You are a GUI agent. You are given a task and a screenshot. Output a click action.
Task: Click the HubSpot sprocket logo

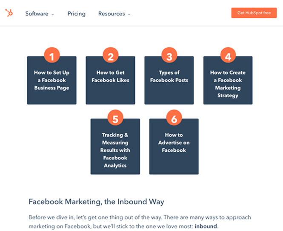9,13
